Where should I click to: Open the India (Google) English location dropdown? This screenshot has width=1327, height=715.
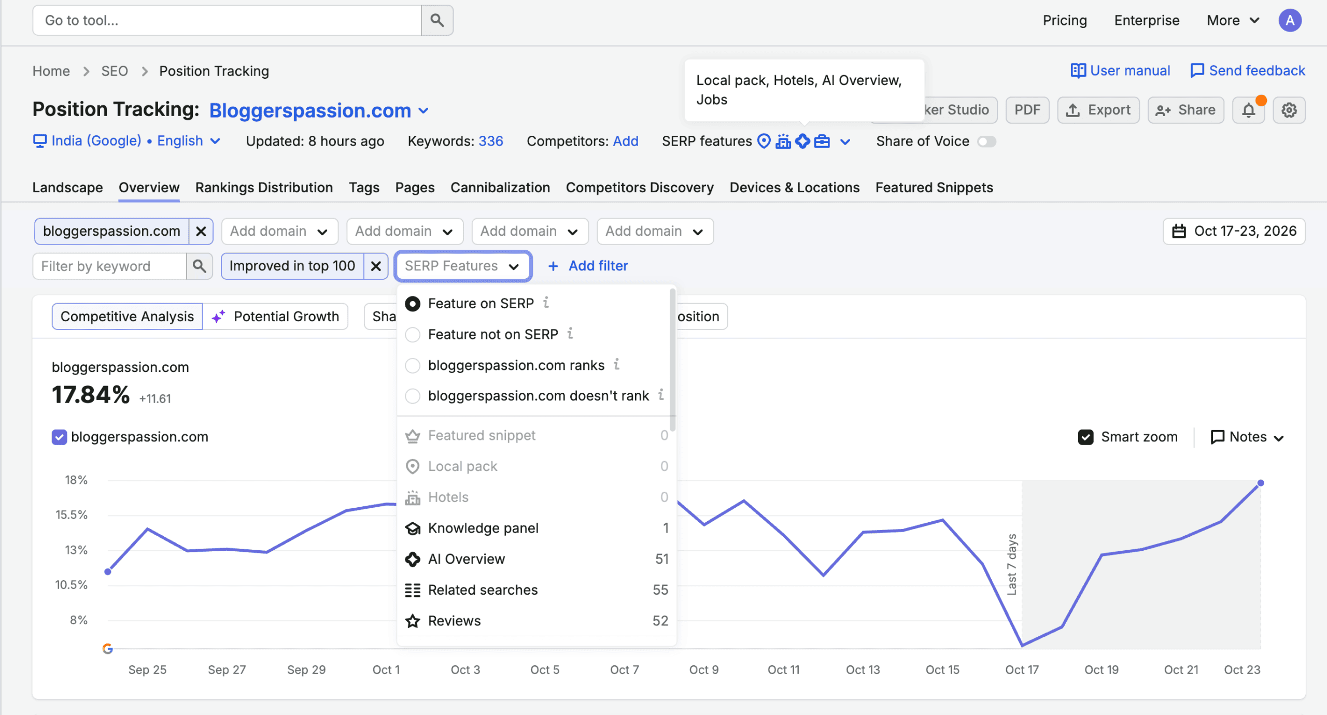[x=127, y=141]
